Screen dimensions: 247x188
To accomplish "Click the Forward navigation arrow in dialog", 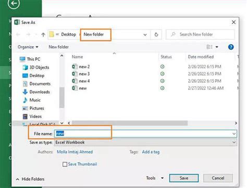I will pos(28,34).
